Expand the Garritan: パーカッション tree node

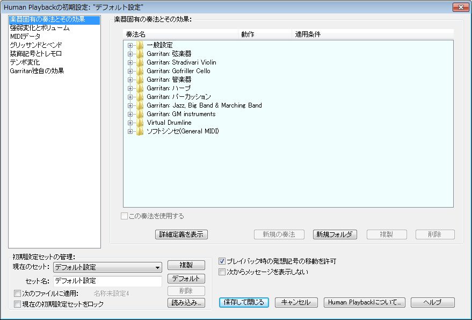[130, 97]
